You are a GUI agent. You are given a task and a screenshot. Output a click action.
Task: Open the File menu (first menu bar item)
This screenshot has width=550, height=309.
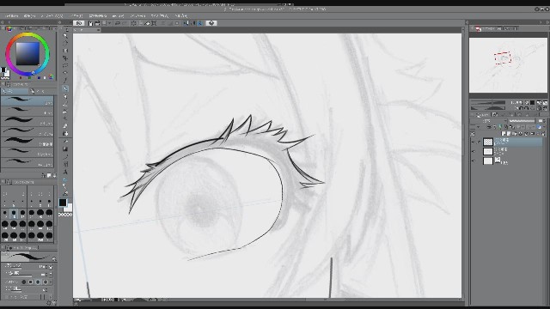pyautogui.click(x=11, y=15)
